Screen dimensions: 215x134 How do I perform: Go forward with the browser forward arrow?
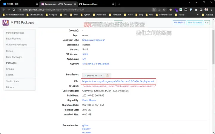(9, 10)
